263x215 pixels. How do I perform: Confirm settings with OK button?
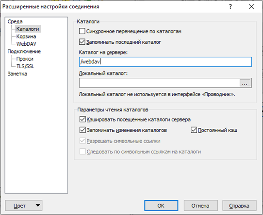pos(161,205)
